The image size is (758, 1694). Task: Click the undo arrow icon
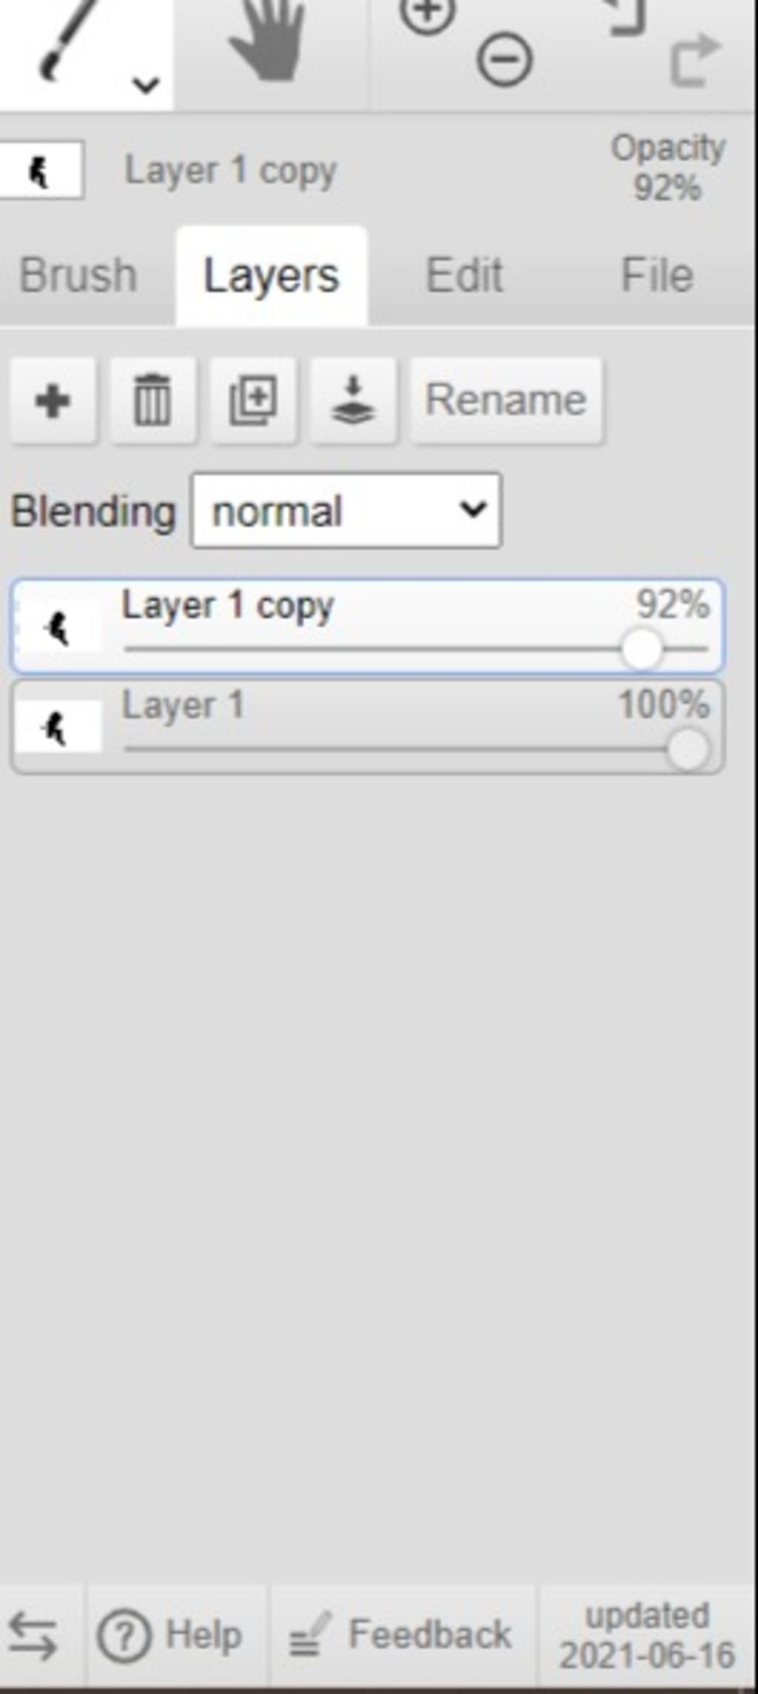[x=626, y=16]
